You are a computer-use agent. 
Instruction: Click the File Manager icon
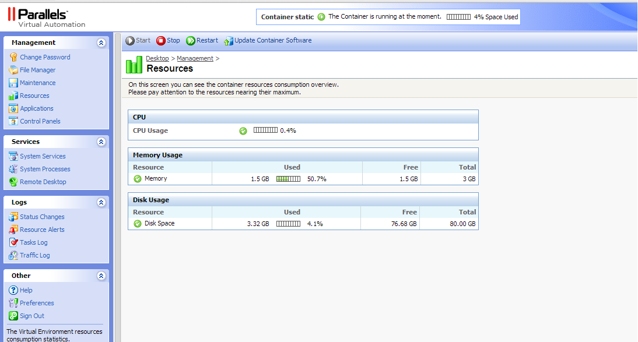13,70
